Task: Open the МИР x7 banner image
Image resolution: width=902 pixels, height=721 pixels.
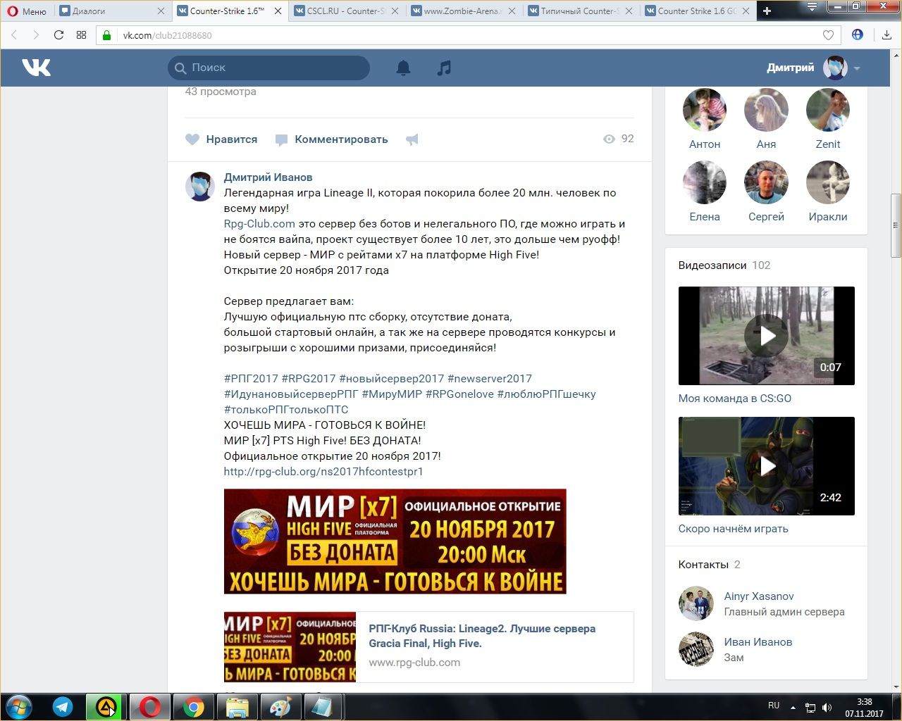Action: pos(395,541)
